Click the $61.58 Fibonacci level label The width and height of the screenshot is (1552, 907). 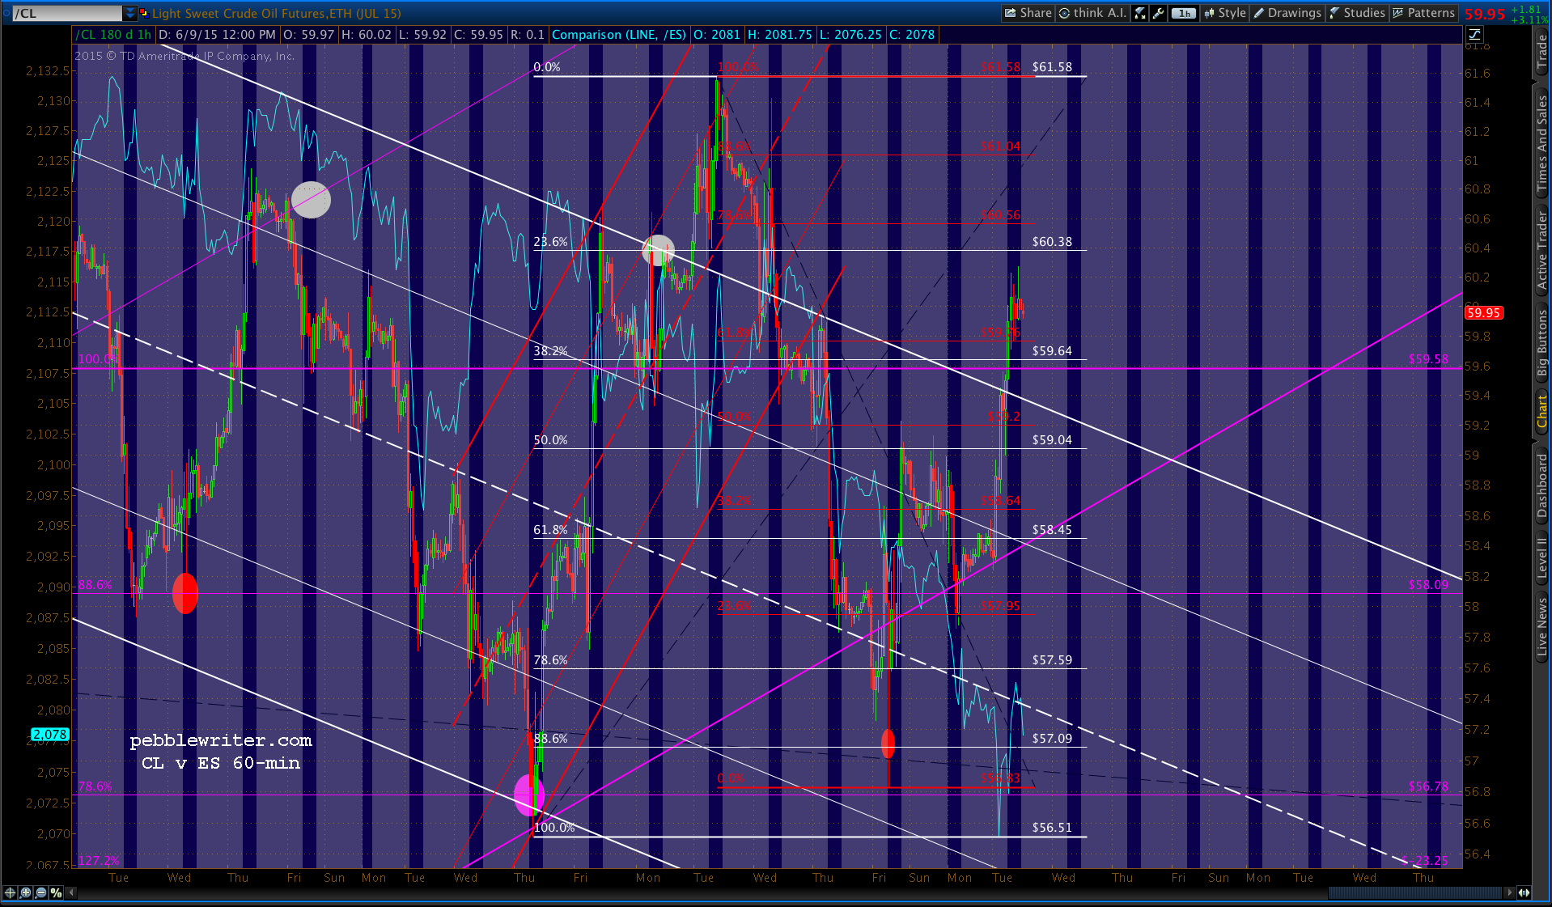(x=1052, y=67)
